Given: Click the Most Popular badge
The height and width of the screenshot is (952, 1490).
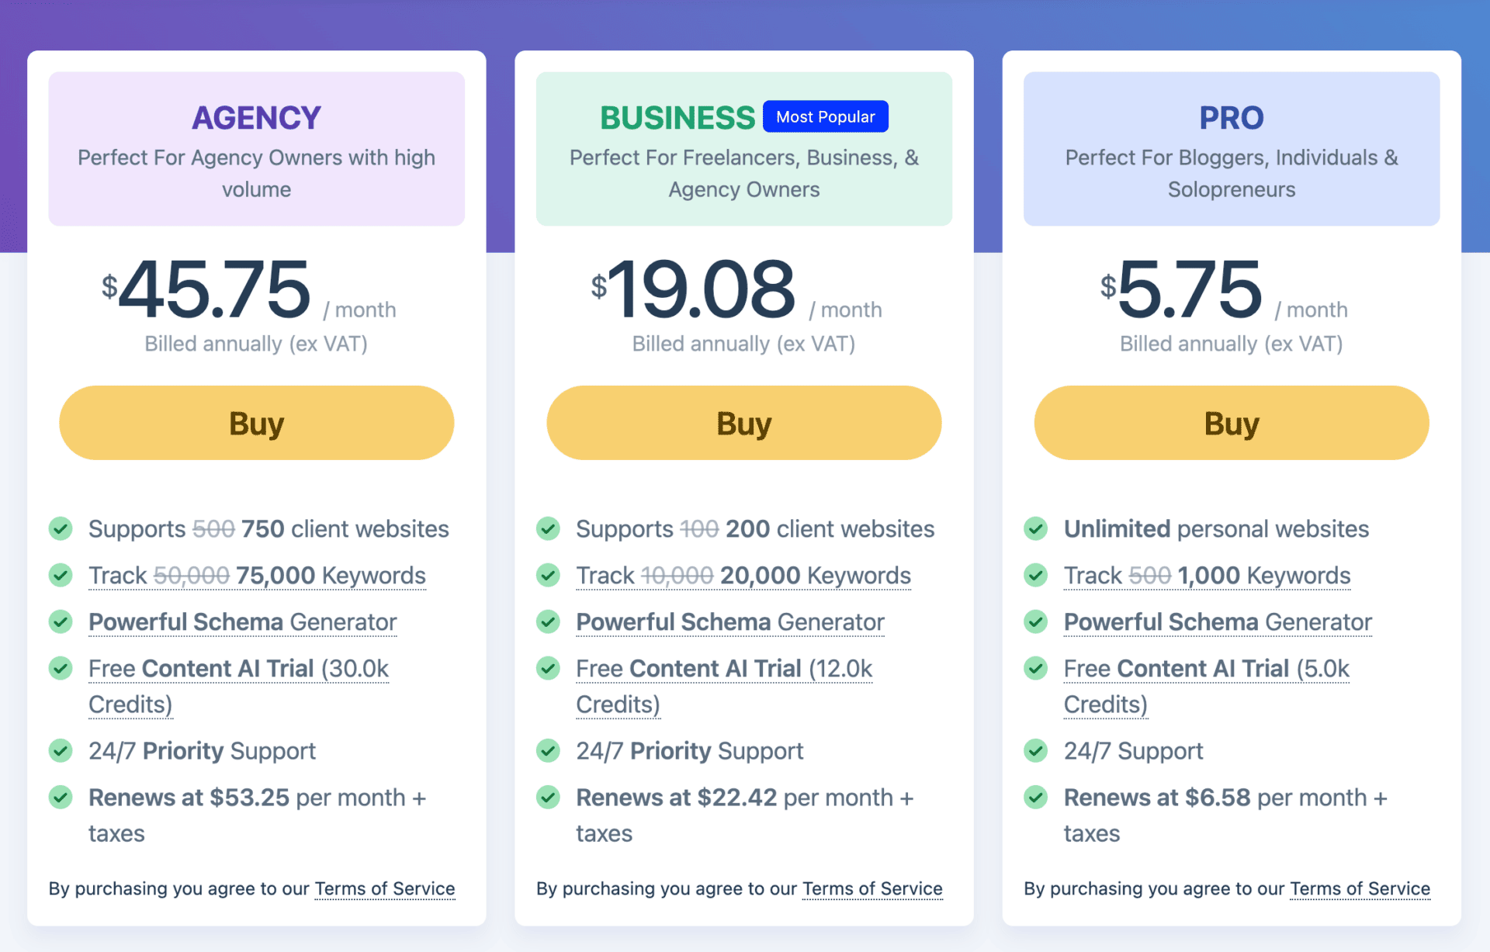Looking at the screenshot, I should coord(825,116).
